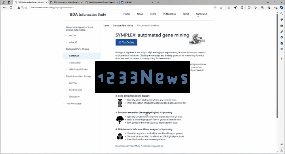Click the circles Bioinformatic inference icon
The image size is (285, 154).
click(120, 136)
